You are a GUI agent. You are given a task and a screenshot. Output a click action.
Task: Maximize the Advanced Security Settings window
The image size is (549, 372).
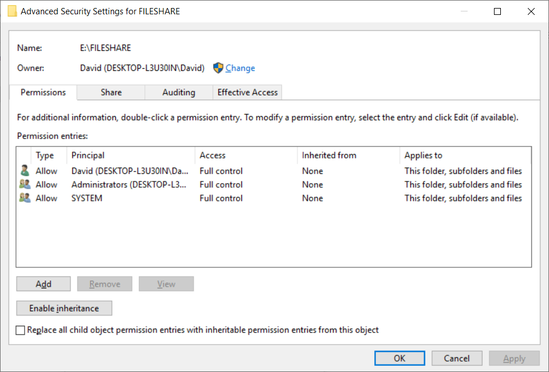(x=497, y=11)
